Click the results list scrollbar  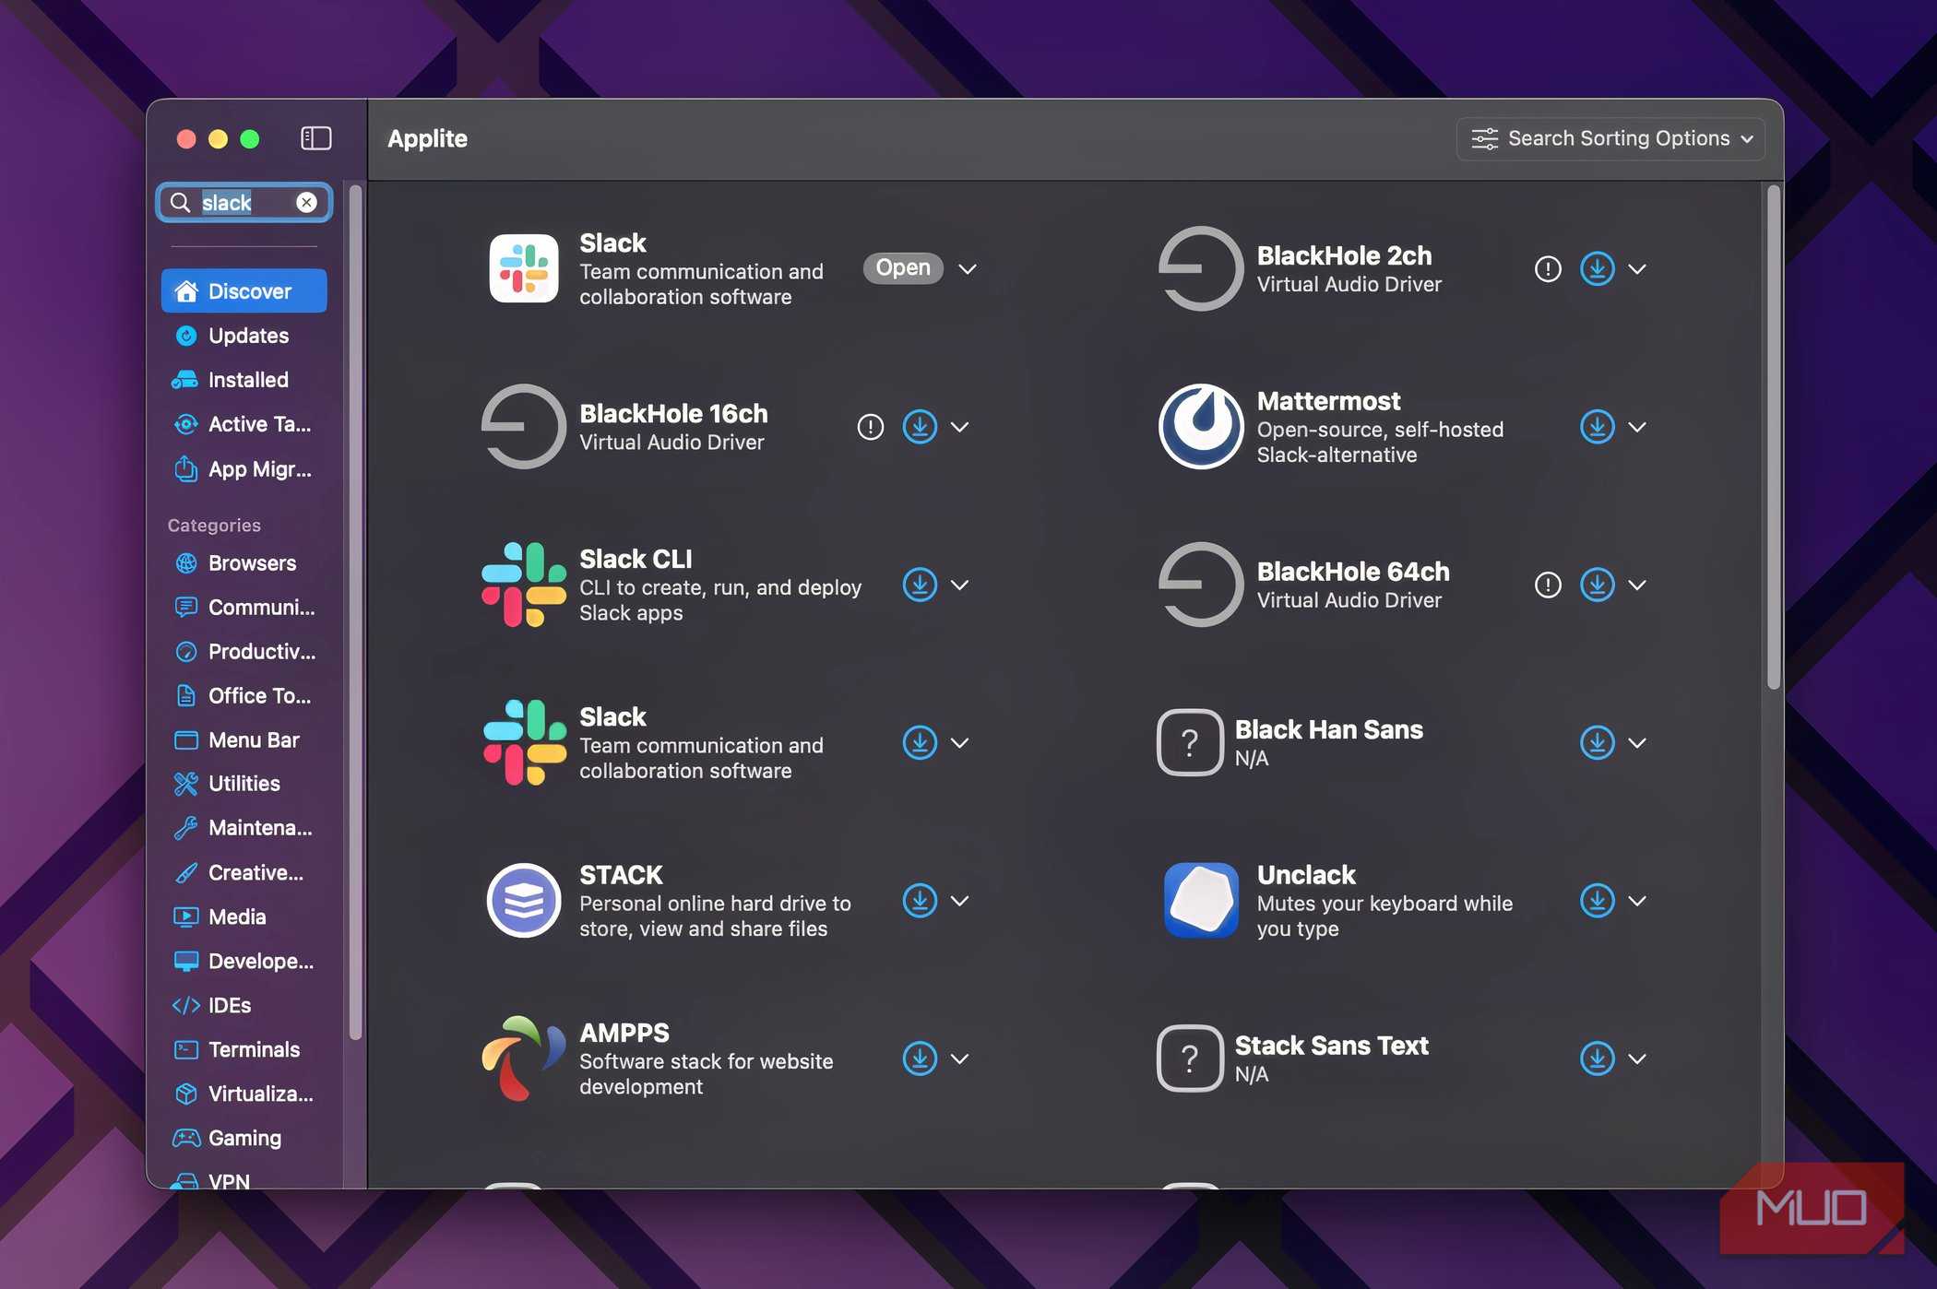click(1773, 438)
